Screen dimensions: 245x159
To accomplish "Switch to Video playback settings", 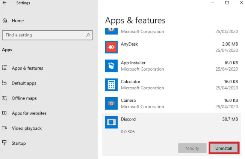I will [27, 128].
